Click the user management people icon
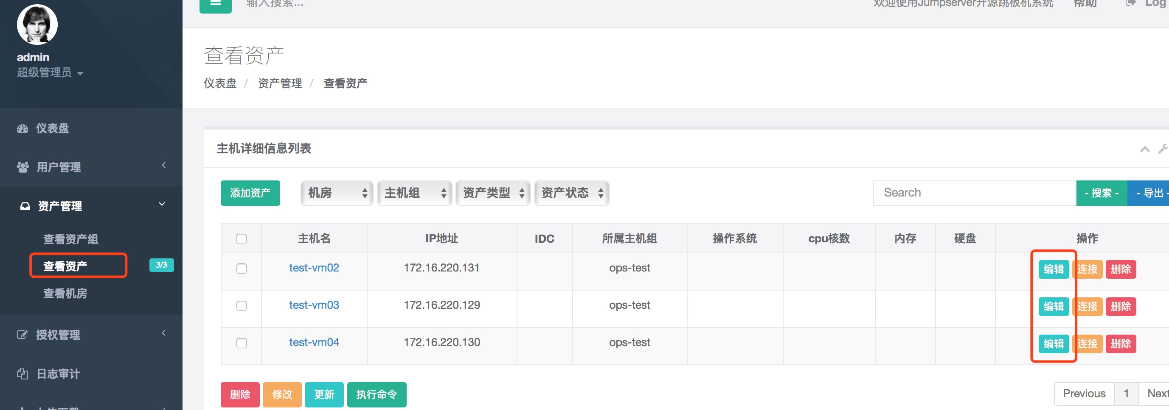Image resolution: width=1169 pixels, height=410 pixels. [22, 167]
